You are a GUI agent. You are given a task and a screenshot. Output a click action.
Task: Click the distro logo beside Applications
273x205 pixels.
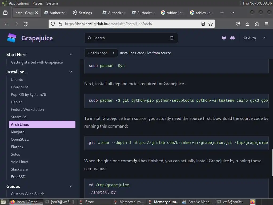pos(4,3)
